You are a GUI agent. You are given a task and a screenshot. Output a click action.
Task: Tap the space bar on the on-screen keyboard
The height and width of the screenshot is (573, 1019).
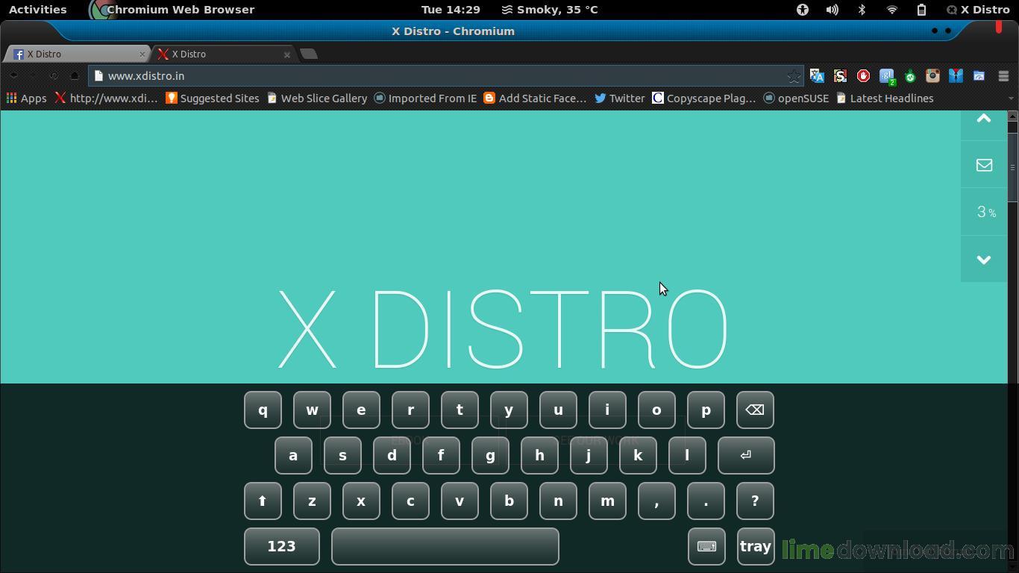(x=445, y=546)
